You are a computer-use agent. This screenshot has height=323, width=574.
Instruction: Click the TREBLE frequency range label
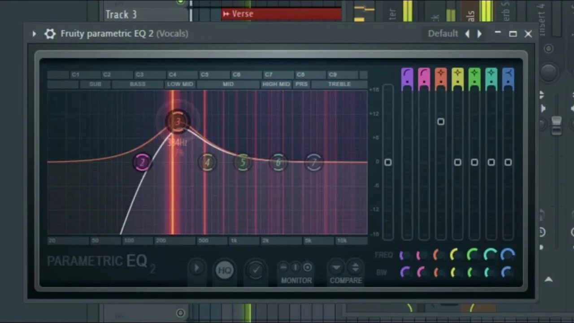pyautogui.click(x=339, y=84)
